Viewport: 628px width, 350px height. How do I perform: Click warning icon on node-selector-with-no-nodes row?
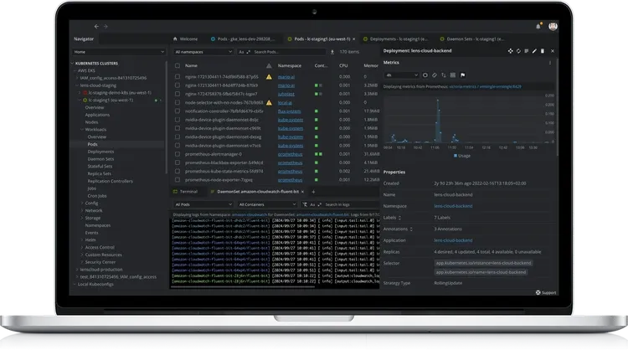point(269,102)
